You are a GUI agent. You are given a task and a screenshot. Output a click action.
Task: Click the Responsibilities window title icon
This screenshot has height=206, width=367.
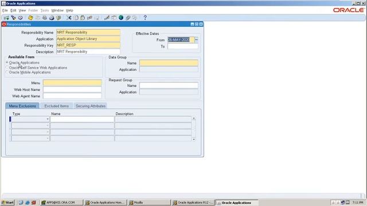(x=4, y=24)
